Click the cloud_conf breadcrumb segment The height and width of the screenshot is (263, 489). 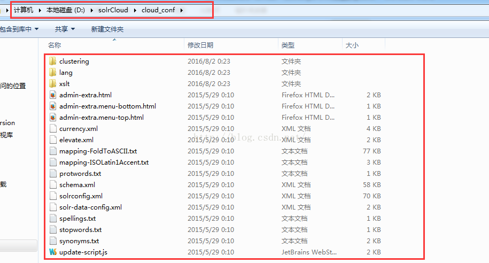pyautogui.click(x=158, y=10)
